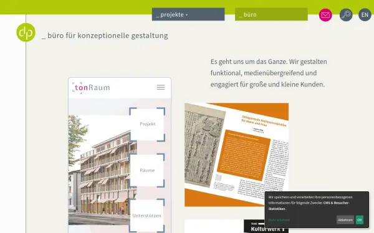Click the heading büro für konzeptionelle gestaltung

pos(105,35)
